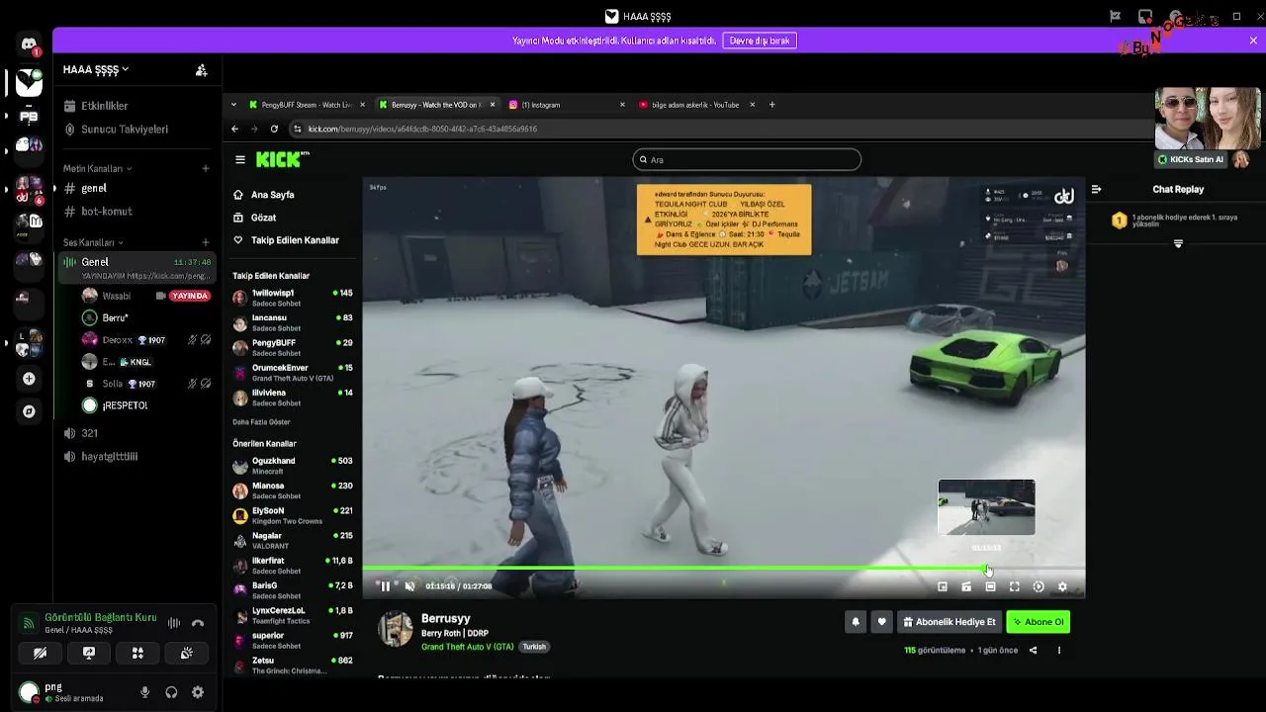Click the notification bell for Berrusyy

click(856, 622)
